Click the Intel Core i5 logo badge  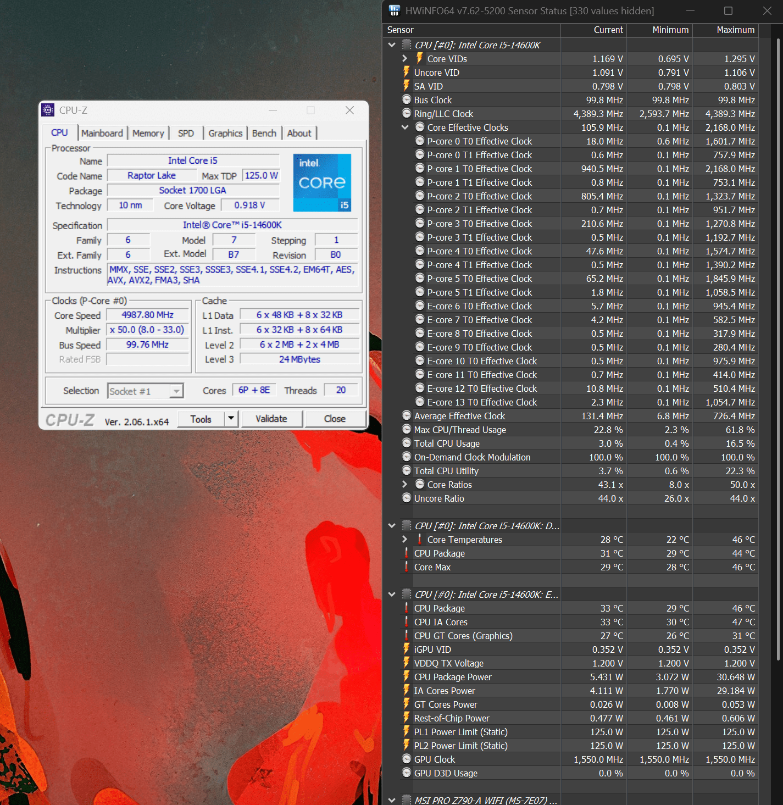[x=322, y=182]
